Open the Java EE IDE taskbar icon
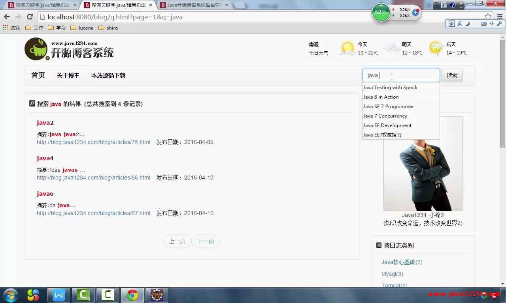Image resolution: width=506 pixels, height=303 pixels. (157, 295)
